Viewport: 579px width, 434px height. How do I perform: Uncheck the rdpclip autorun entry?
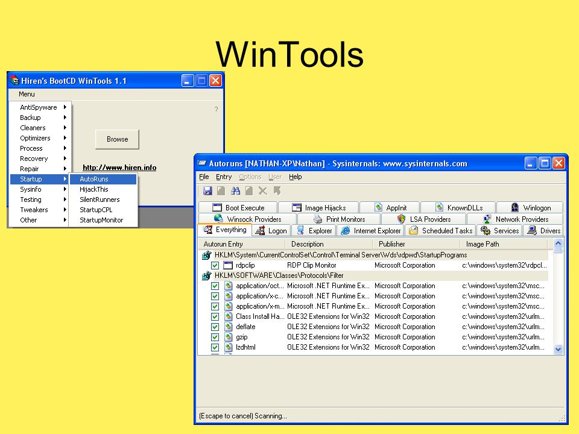tap(215, 265)
